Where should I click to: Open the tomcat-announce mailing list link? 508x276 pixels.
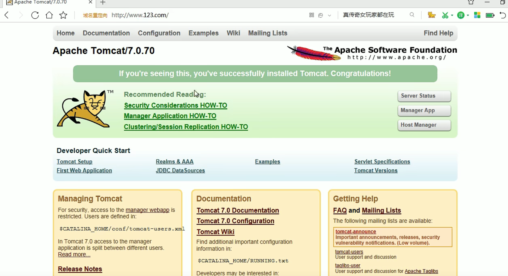[356, 232]
